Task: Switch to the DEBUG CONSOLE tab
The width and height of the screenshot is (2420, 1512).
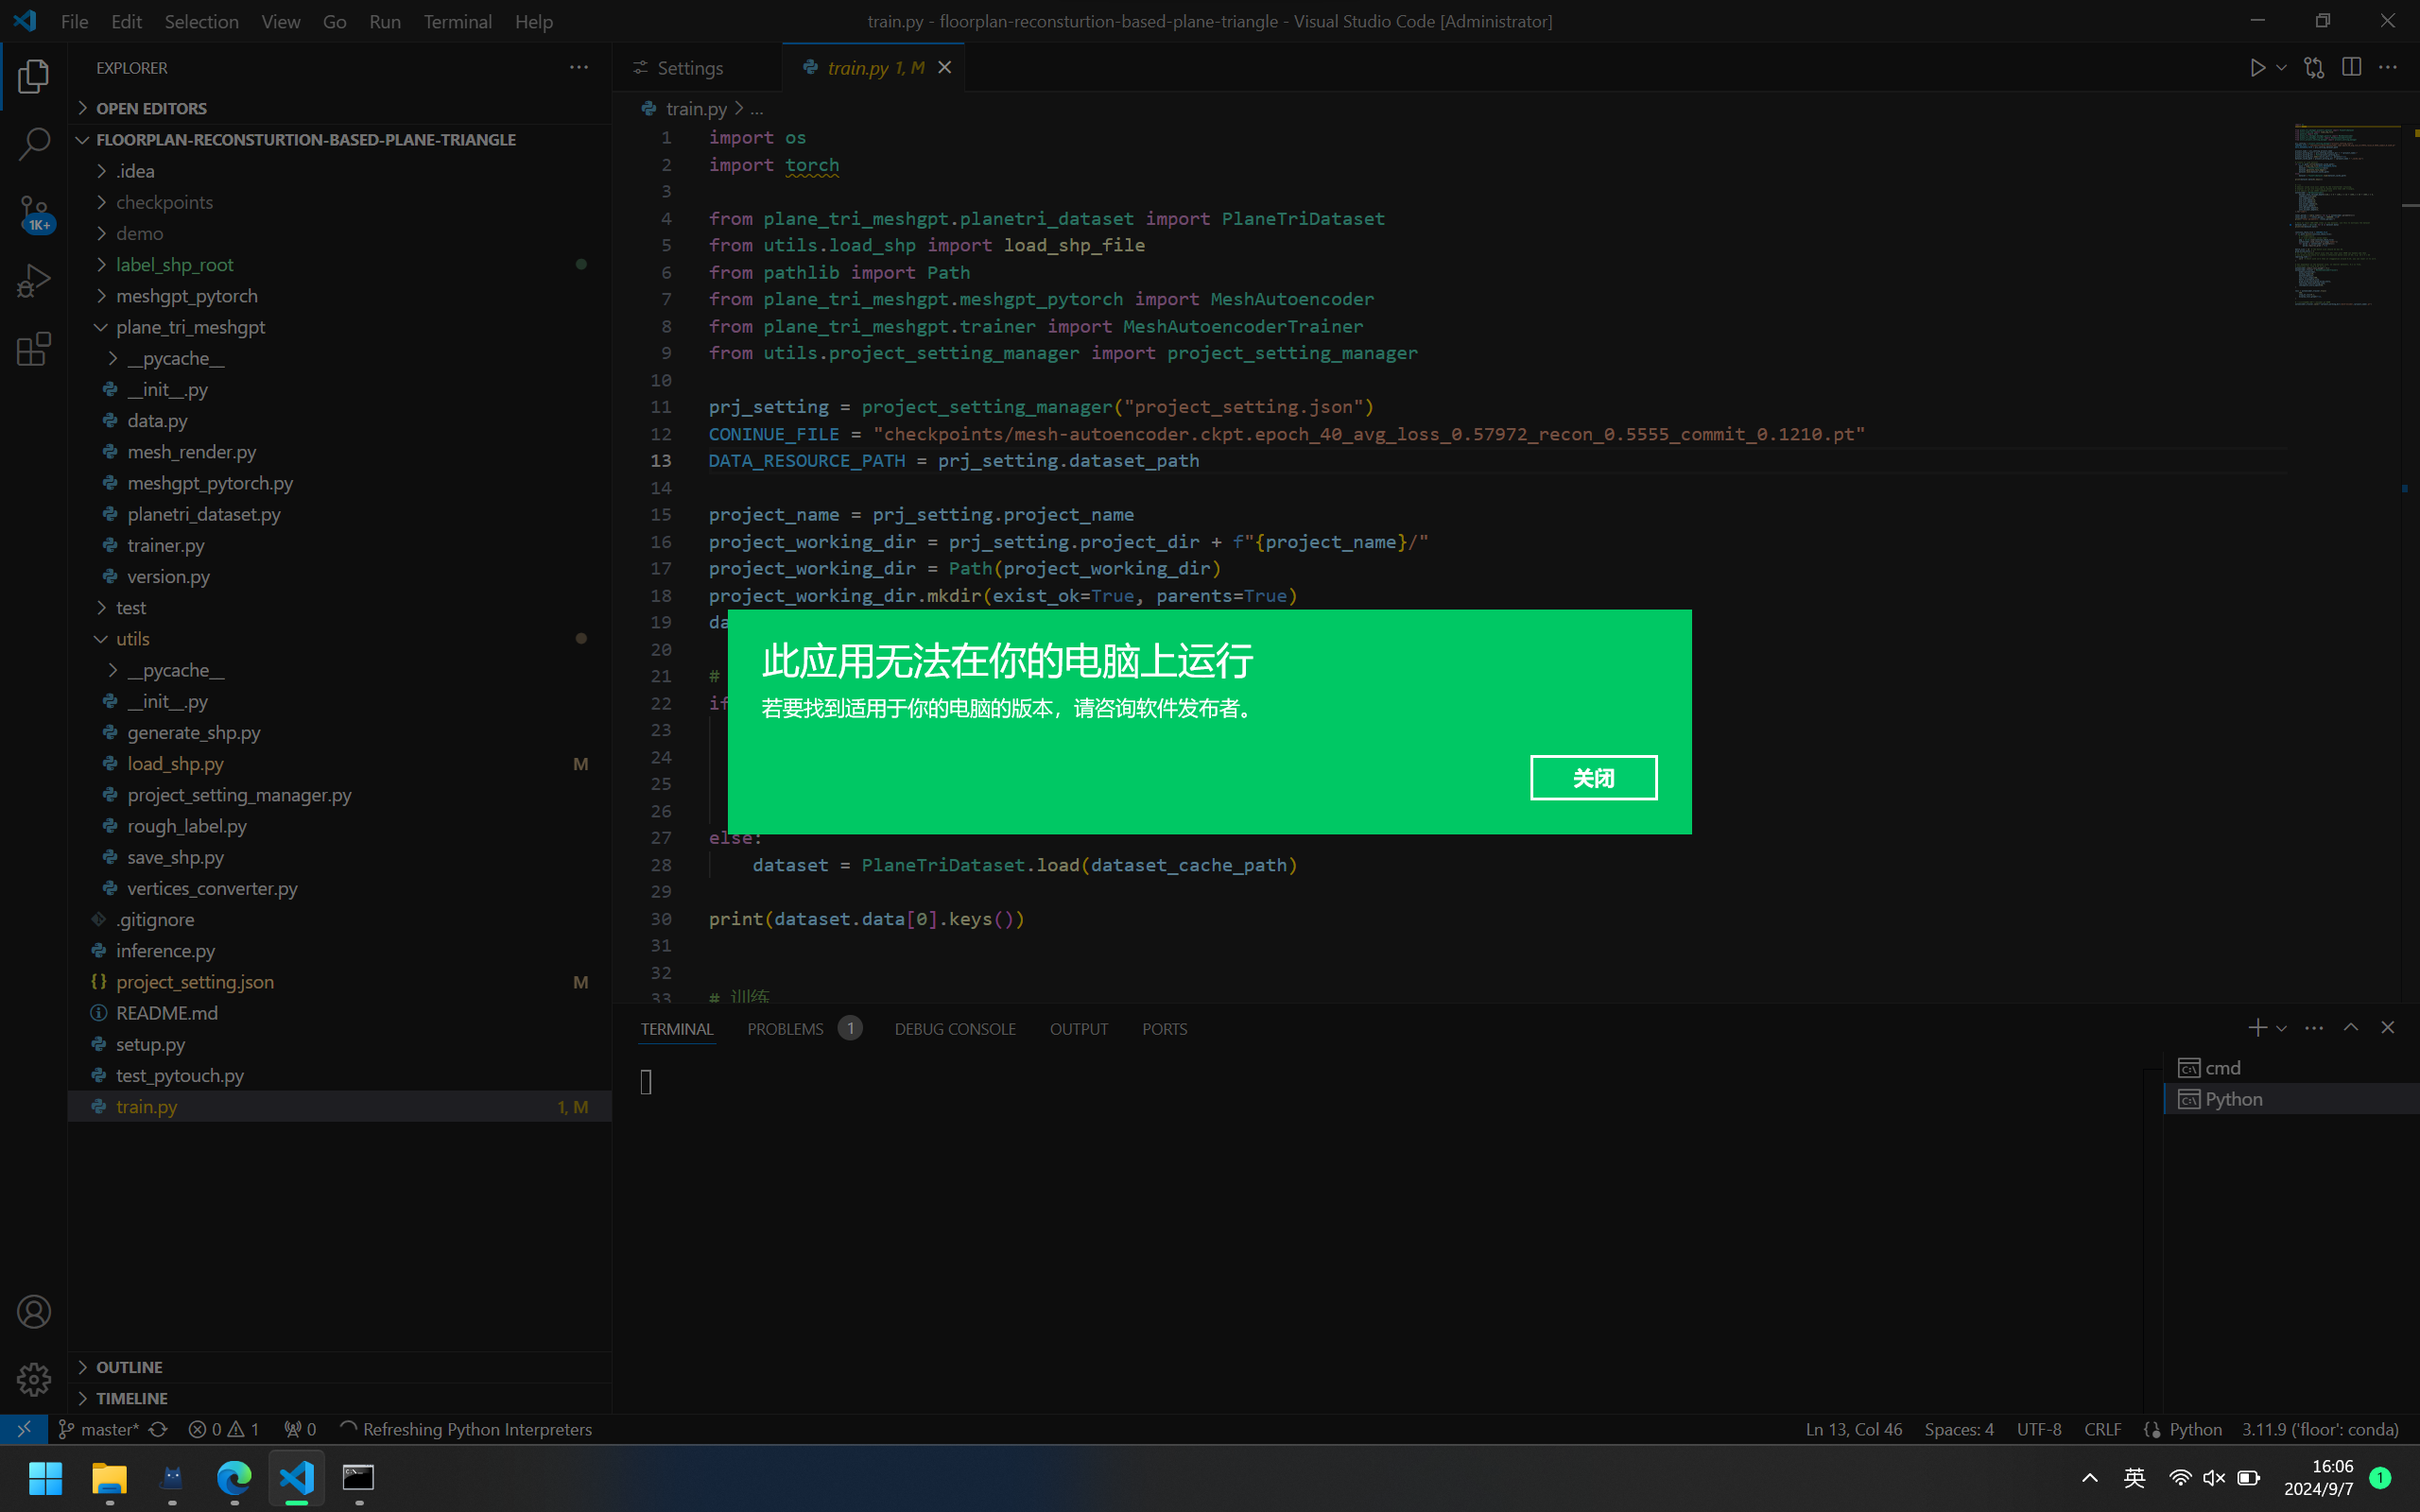Action: coord(955,1029)
